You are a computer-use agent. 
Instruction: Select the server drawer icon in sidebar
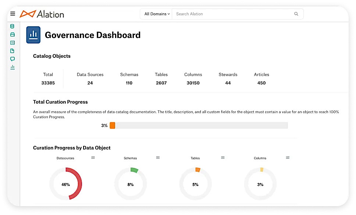(12, 34)
